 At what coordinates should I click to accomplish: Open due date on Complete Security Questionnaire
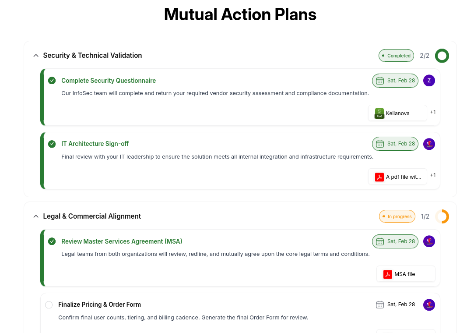395,81
